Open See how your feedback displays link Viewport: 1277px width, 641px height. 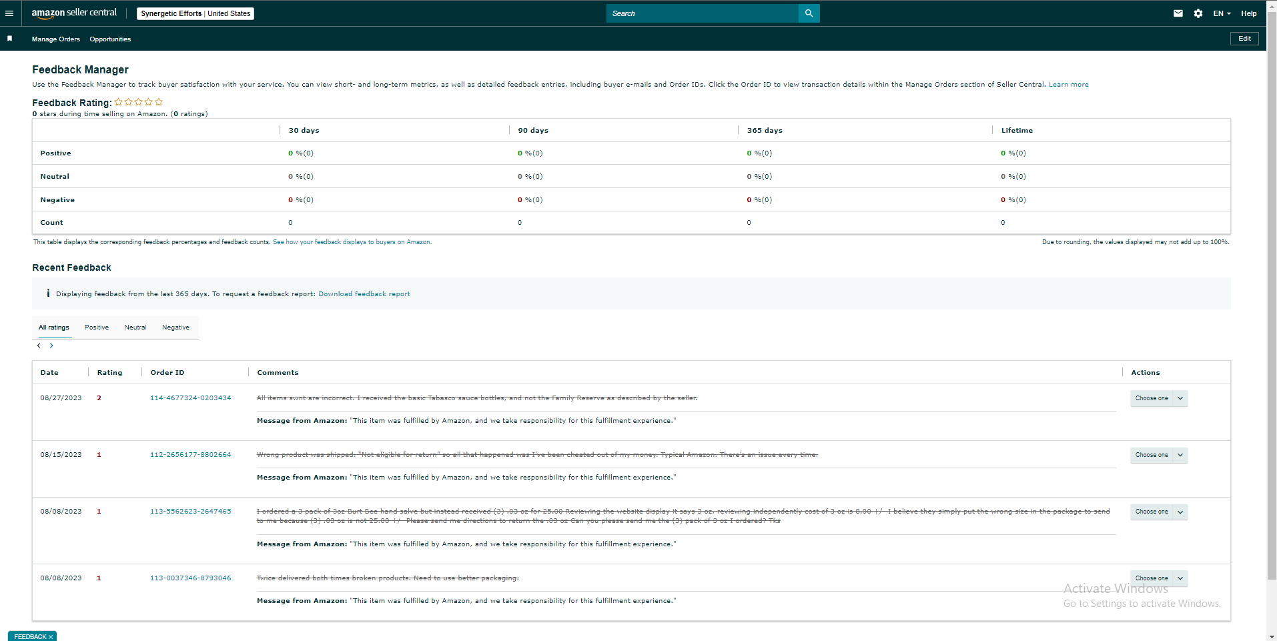point(352,242)
